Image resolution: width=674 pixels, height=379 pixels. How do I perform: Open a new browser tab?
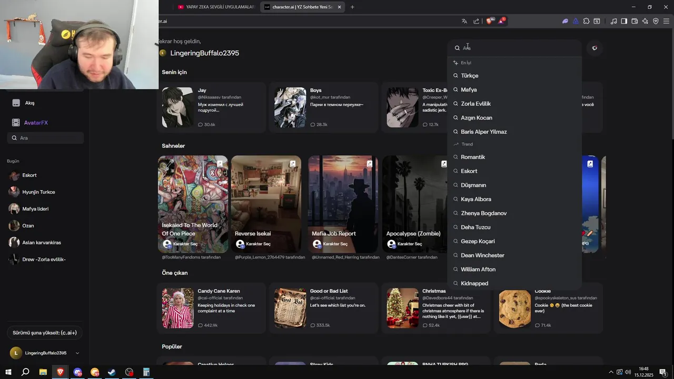click(x=352, y=7)
